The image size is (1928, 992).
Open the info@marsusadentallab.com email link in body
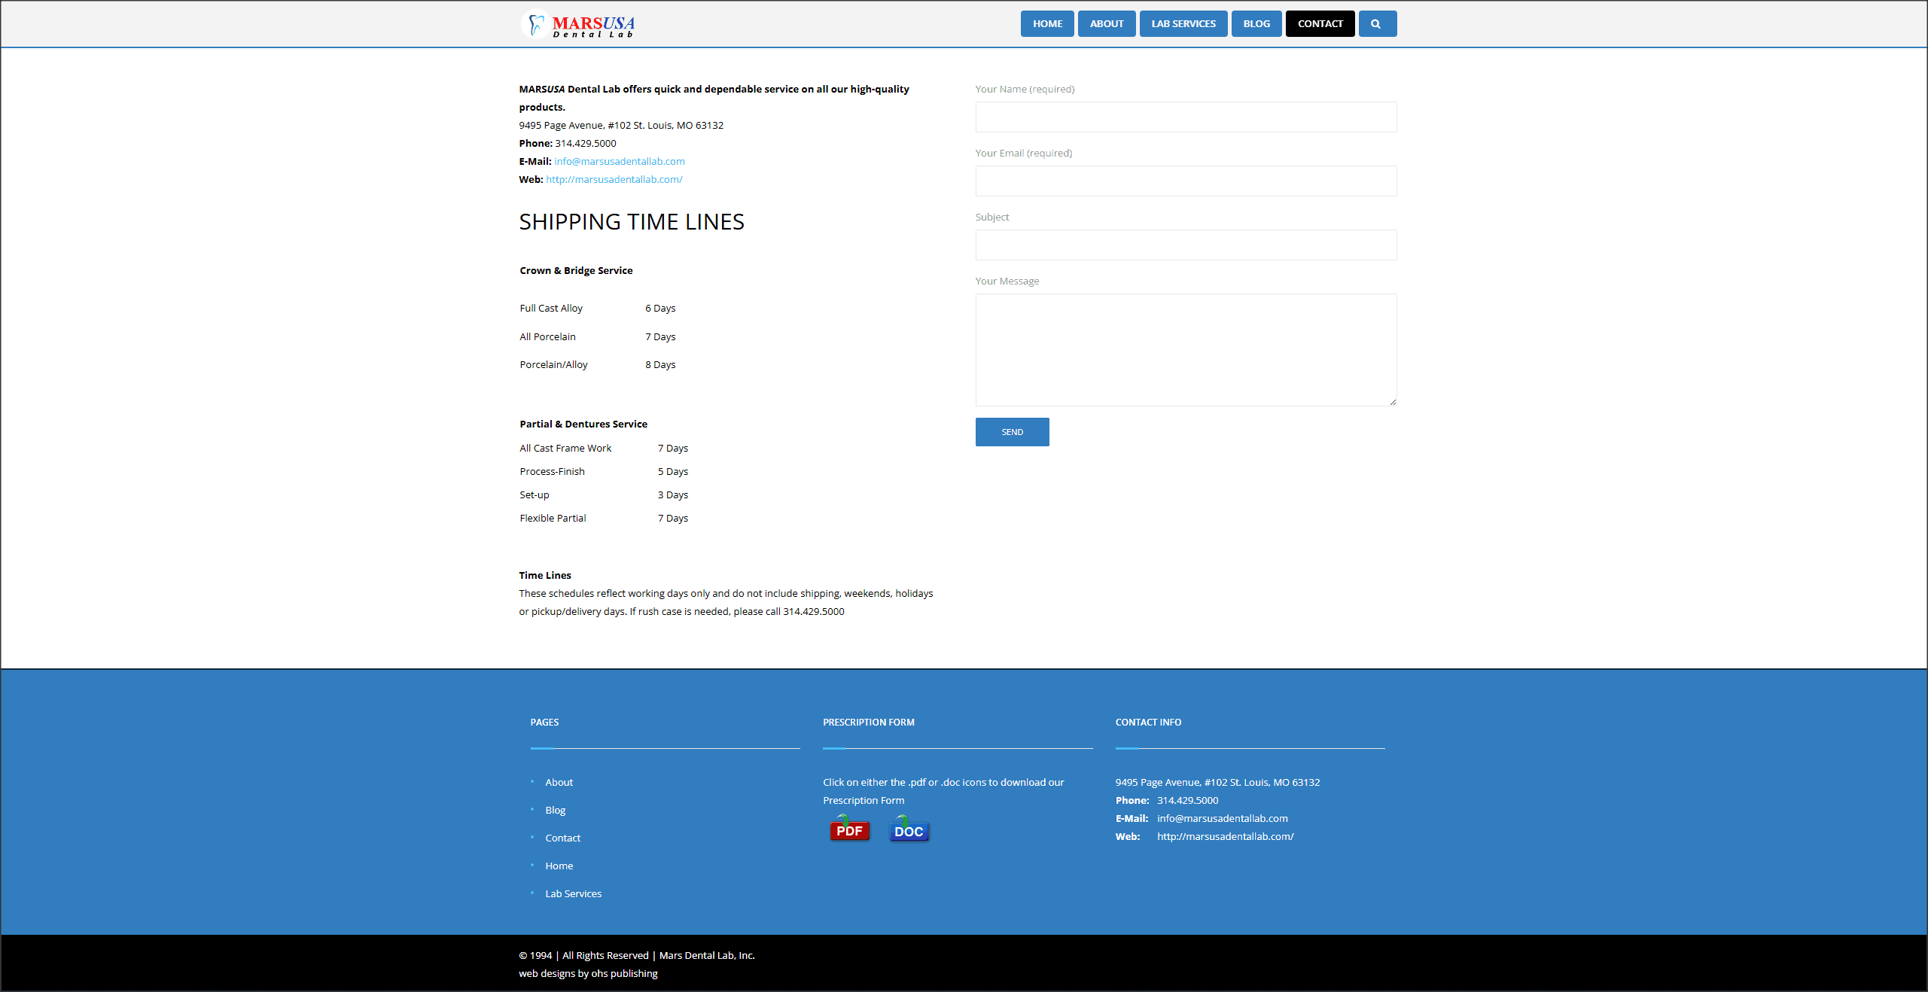click(x=620, y=162)
